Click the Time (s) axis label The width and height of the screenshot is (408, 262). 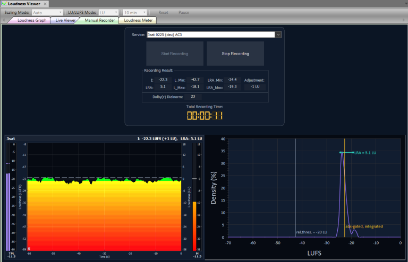point(104,257)
